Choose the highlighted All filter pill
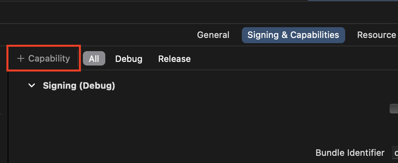 coord(94,59)
